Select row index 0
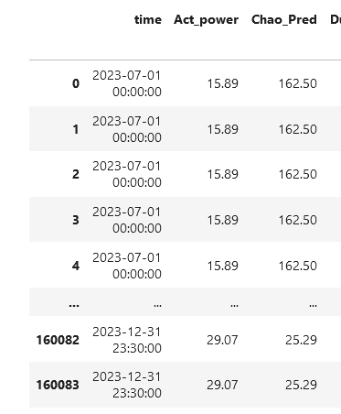The height and width of the screenshot is (414, 341). click(76, 83)
